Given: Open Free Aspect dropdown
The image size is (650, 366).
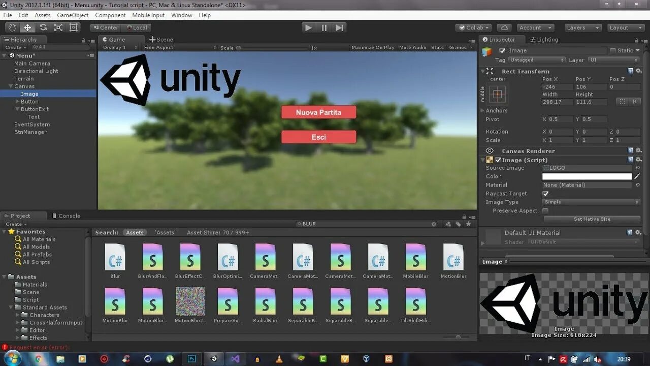Looking at the screenshot, I should (x=180, y=47).
